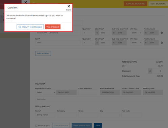Click the billing Company field
The height and width of the screenshot is (128, 168).
click(67, 115)
